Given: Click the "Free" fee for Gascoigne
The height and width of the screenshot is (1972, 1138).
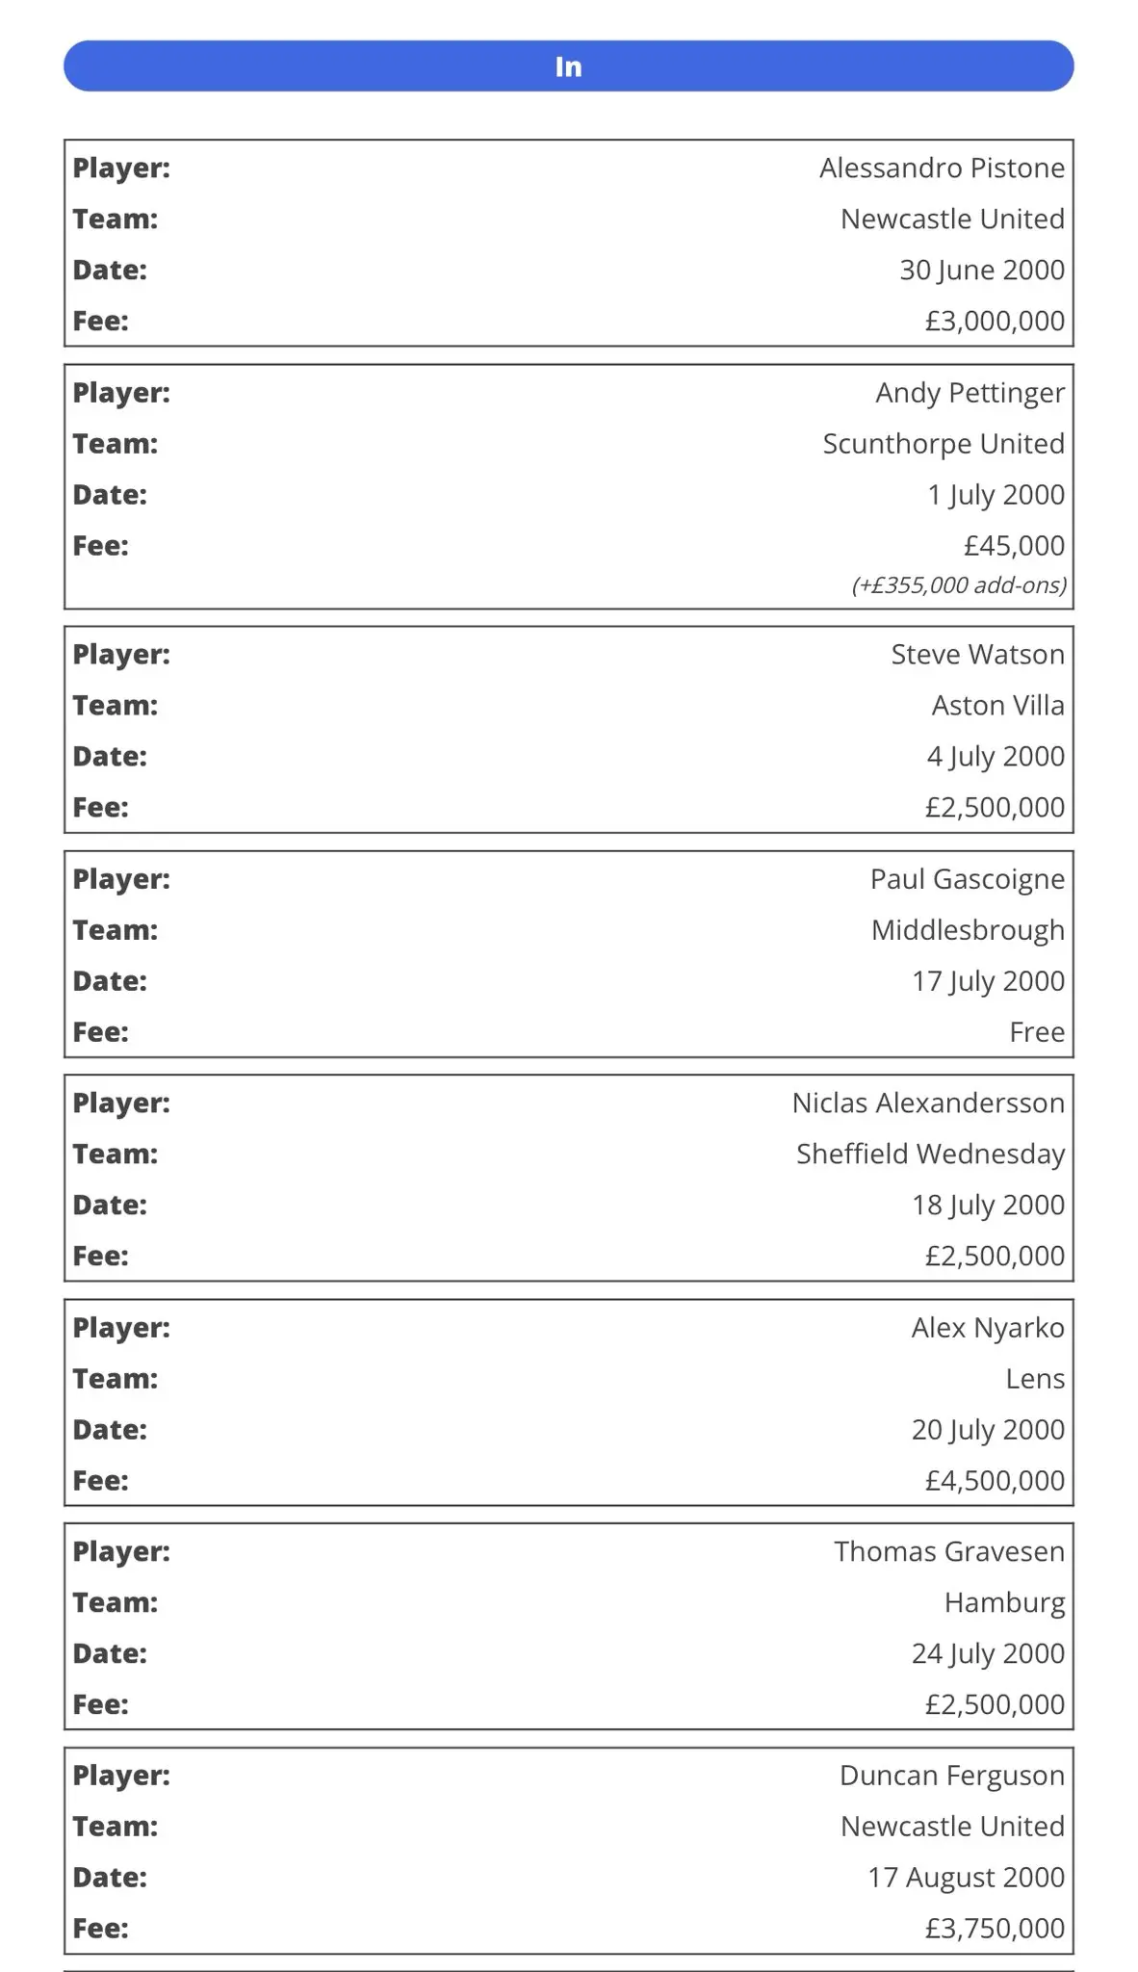Looking at the screenshot, I should [x=1036, y=1031].
